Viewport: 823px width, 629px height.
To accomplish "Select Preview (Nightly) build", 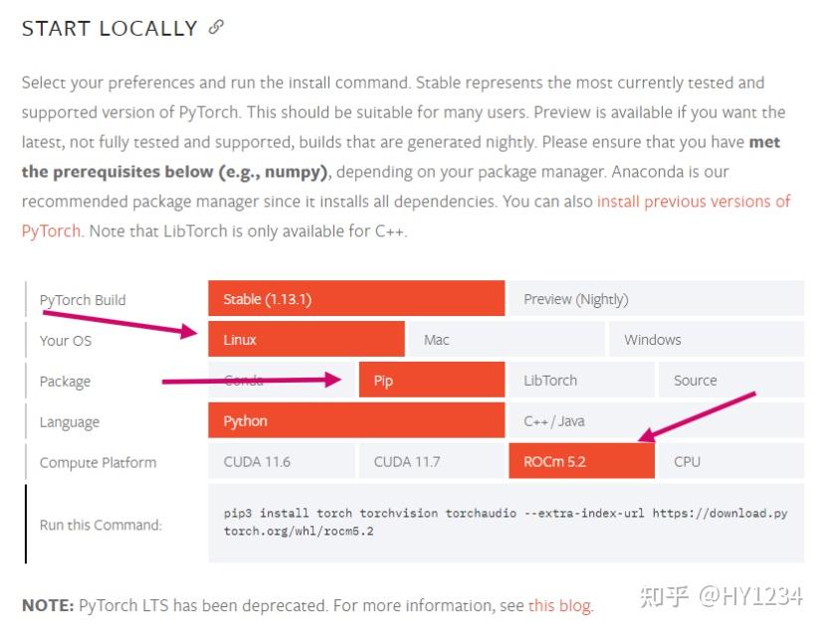I will pos(656,299).
